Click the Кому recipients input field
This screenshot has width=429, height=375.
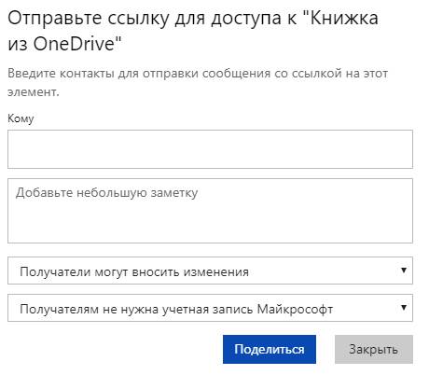(210, 149)
